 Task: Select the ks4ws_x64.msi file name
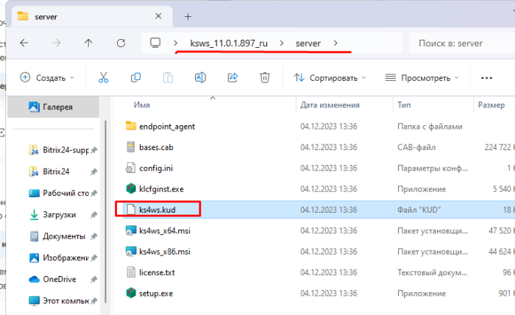click(165, 230)
